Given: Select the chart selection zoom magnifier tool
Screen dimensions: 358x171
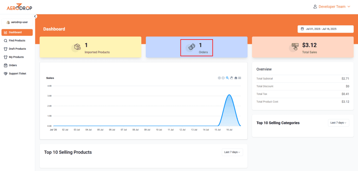Looking at the screenshot, I should pos(227,78).
